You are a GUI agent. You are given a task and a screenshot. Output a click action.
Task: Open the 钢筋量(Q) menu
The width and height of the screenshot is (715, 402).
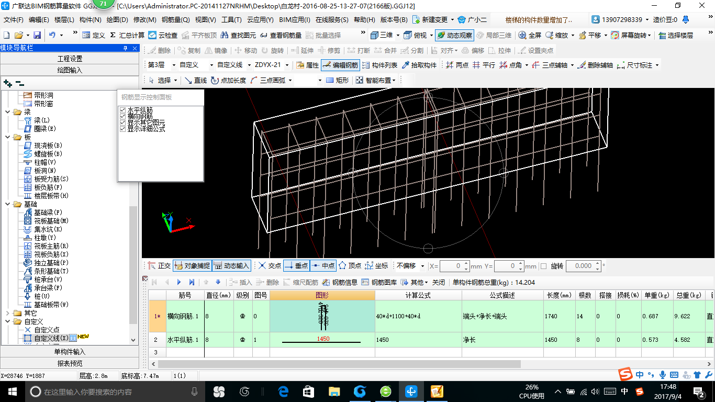point(175,20)
